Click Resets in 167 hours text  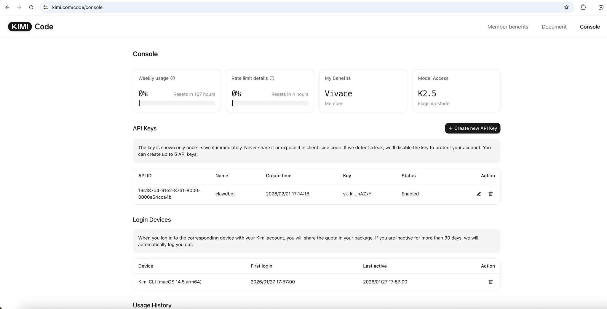click(x=194, y=94)
